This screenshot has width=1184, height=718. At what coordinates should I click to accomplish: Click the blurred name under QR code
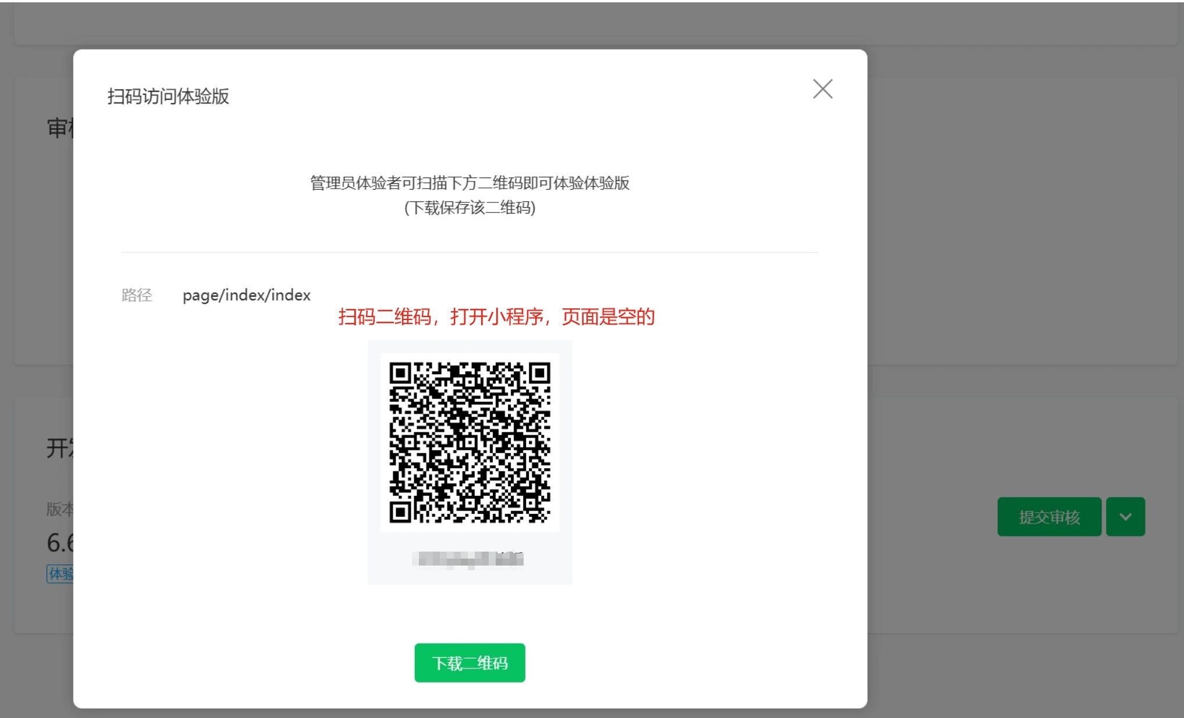pos(468,559)
